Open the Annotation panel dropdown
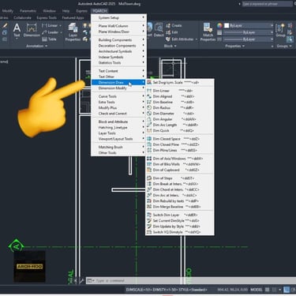This screenshot has width=296, height=296. click(x=36, y=46)
